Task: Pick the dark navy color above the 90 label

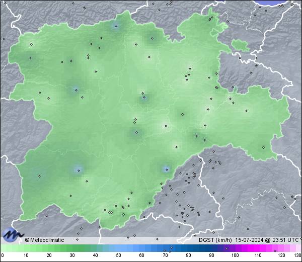Action: (x=211, y=248)
